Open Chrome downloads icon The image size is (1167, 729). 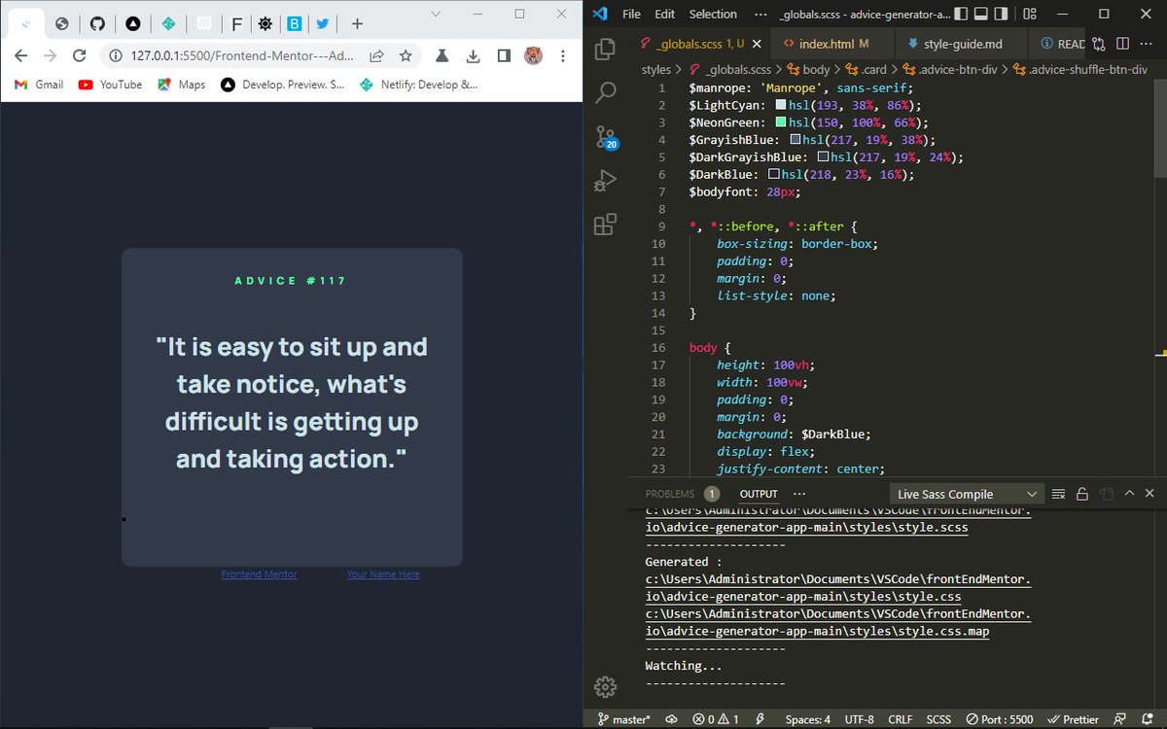click(473, 55)
